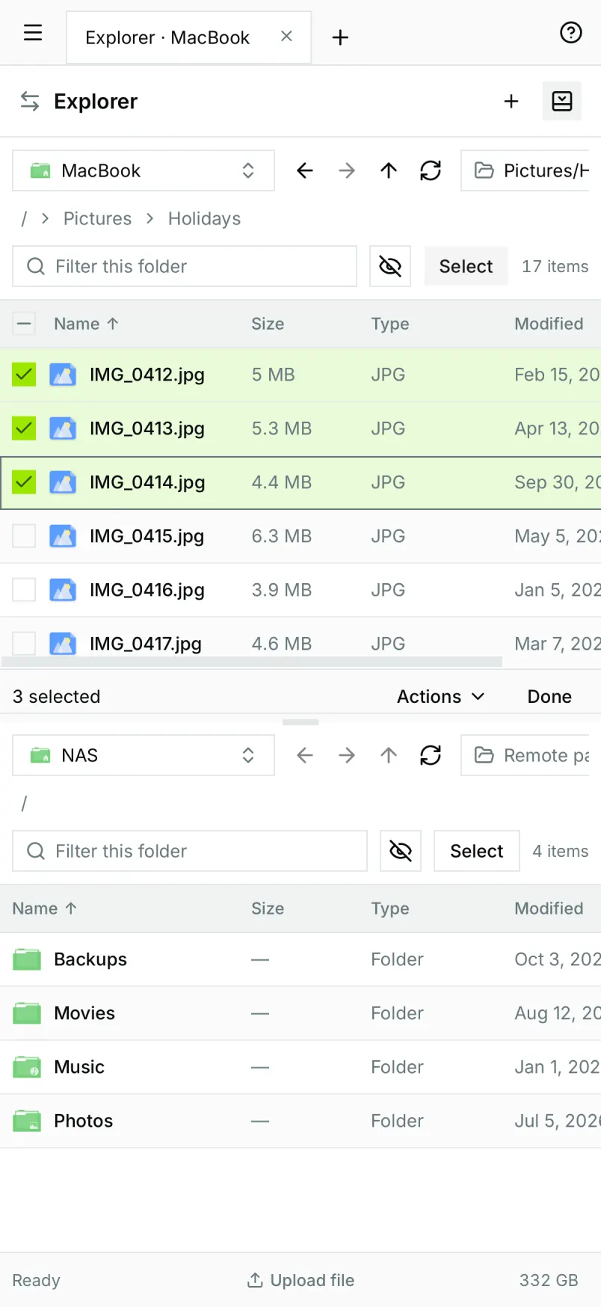Screen dimensions: 601x1307
Task: Open the Backups folder icon
Action: 27,959
